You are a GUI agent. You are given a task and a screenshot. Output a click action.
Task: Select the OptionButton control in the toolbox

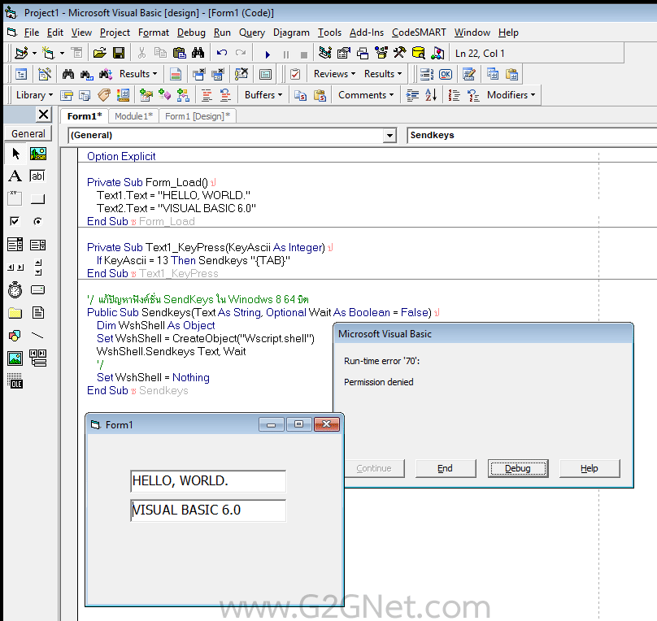pos(37,221)
